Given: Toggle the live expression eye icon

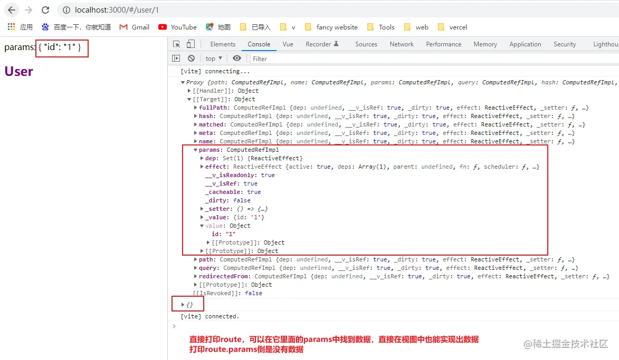Looking at the screenshot, I should pos(236,59).
